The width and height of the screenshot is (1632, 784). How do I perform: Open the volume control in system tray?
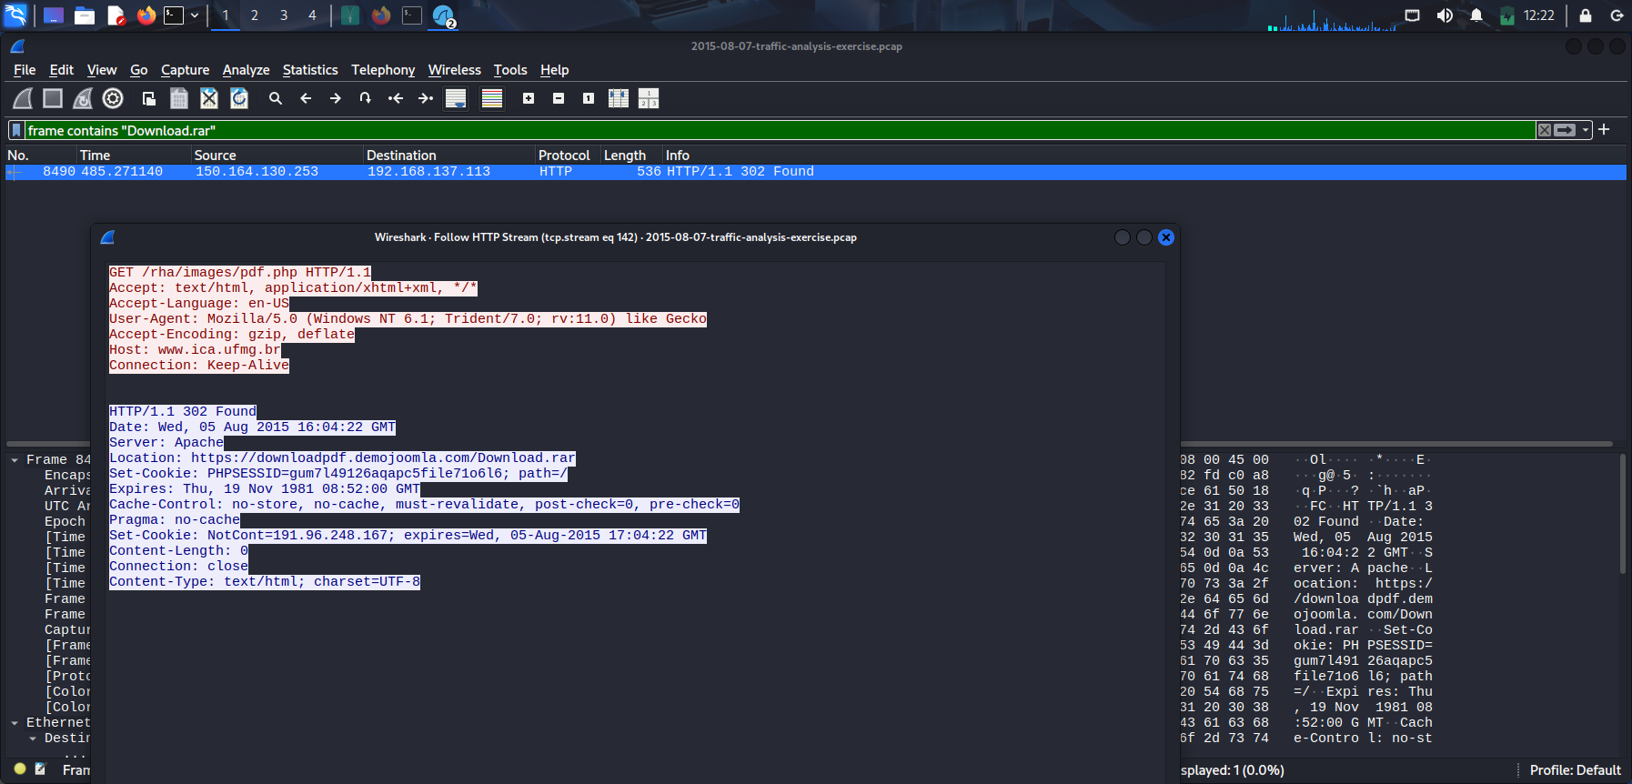point(1445,15)
